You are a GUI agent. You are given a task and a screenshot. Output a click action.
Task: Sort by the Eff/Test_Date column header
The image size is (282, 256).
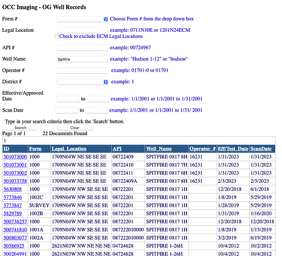[233, 149]
